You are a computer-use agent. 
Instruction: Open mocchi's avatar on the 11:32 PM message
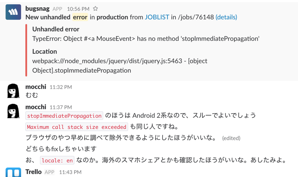point(13,91)
